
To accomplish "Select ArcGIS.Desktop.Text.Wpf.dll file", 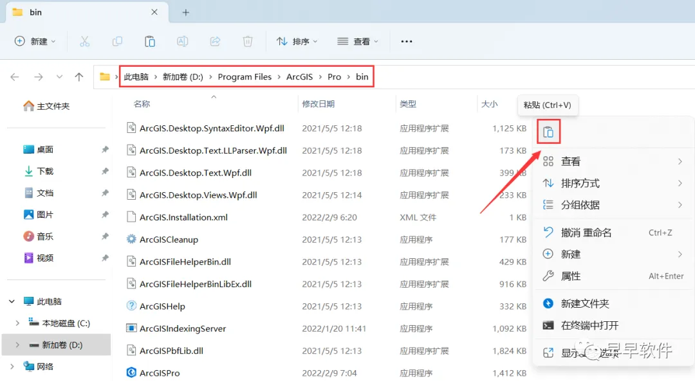I will click(x=196, y=173).
